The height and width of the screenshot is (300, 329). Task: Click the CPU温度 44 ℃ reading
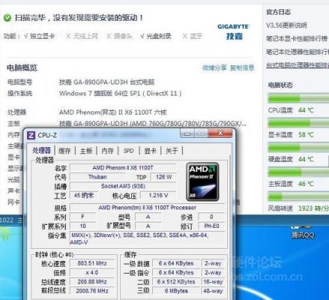[x=306, y=110]
